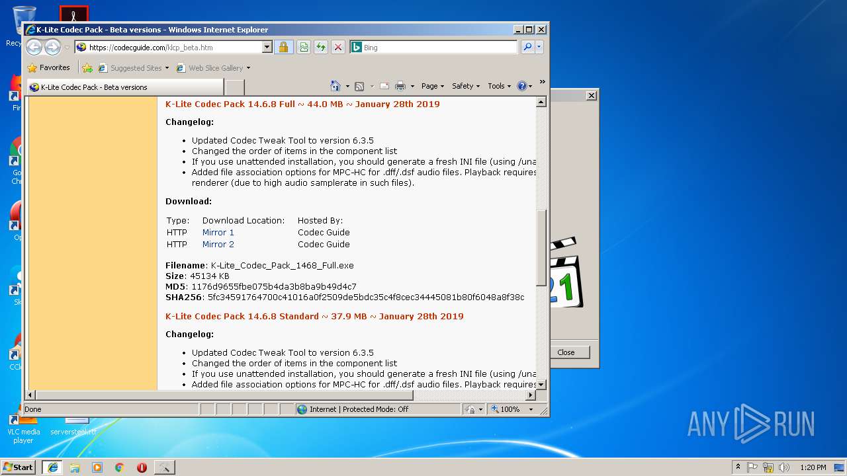Show hidden system tray icons arrow
Screen dimensions: 847x476
point(738,467)
